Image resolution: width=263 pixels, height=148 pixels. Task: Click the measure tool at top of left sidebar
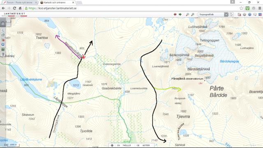click(3, 30)
